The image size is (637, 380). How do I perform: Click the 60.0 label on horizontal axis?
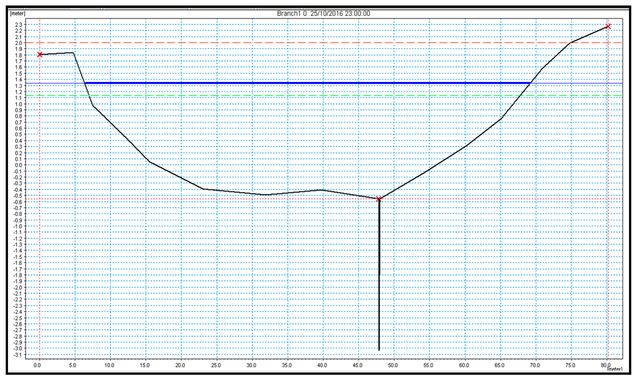coord(464,365)
